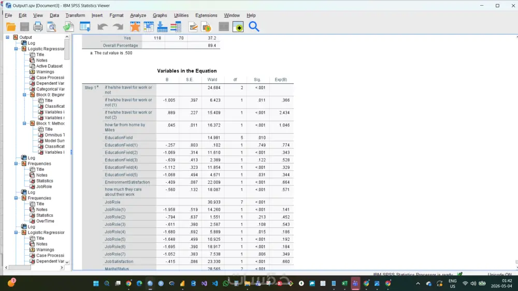This screenshot has height=291, width=518.
Task: Click footnote 'The cut value is .500'
Action: click(111, 53)
